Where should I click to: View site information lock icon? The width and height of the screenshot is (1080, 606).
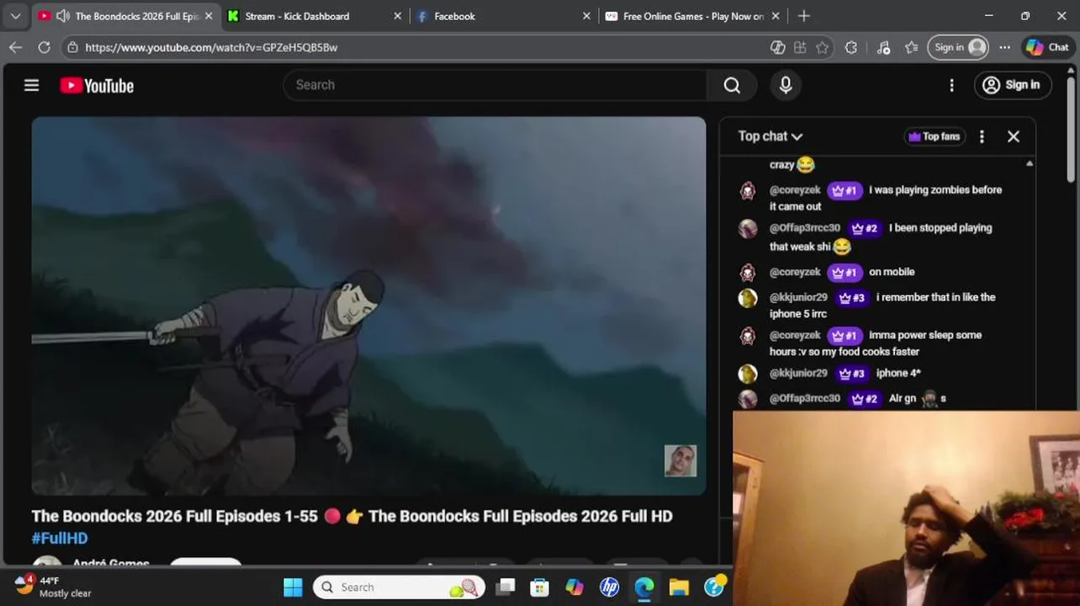click(73, 47)
